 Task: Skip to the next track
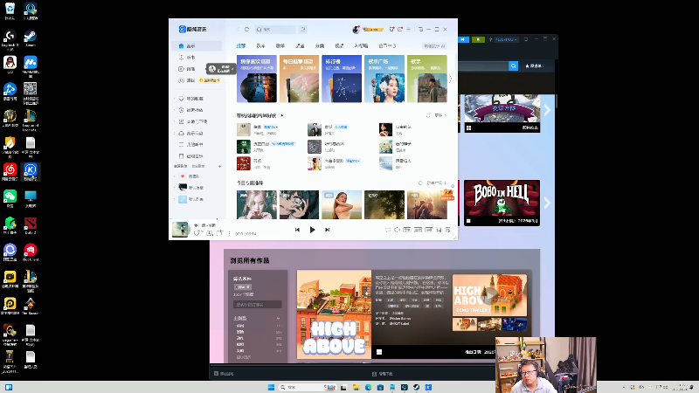pyautogui.click(x=327, y=230)
